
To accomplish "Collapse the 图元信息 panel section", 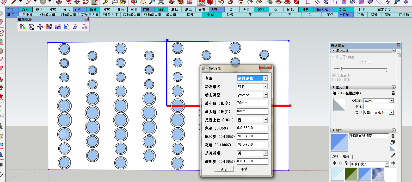I will click(x=334, y=87).
